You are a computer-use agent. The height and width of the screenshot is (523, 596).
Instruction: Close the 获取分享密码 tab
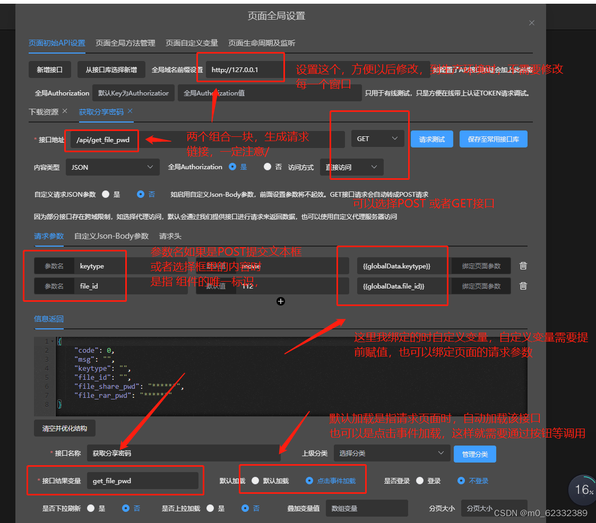click(x=130, y=111)
